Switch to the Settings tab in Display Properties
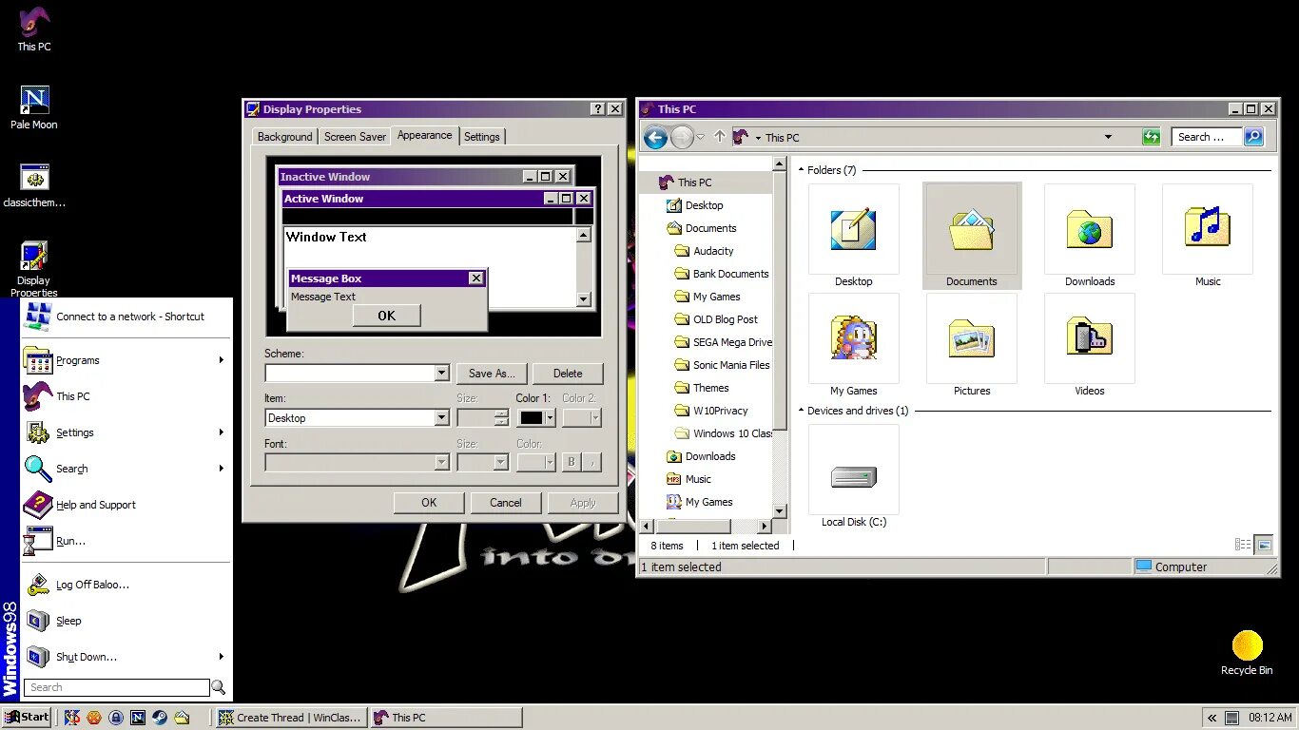This screenshot has height=730, width=1299. pos(482,137)
